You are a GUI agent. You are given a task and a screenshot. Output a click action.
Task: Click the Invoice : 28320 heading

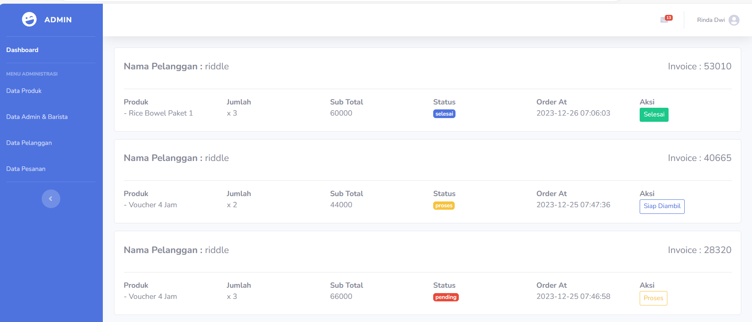[699, 250]
